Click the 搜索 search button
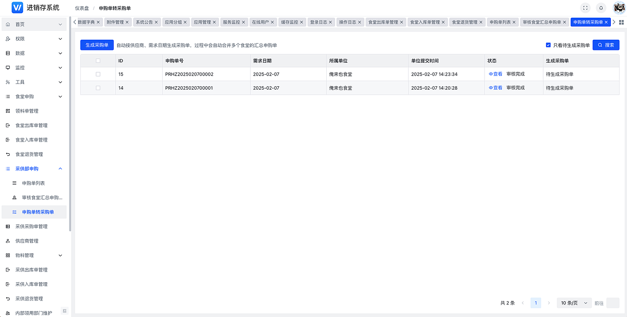The width and height of the screenshot is (627, 317). coord(606,45)
